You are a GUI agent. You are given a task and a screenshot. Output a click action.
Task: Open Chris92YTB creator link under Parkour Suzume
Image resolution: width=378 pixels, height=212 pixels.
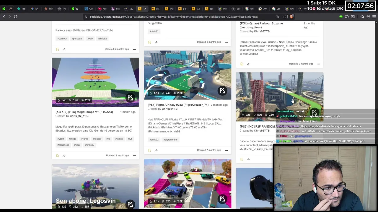tap(262, 31)
